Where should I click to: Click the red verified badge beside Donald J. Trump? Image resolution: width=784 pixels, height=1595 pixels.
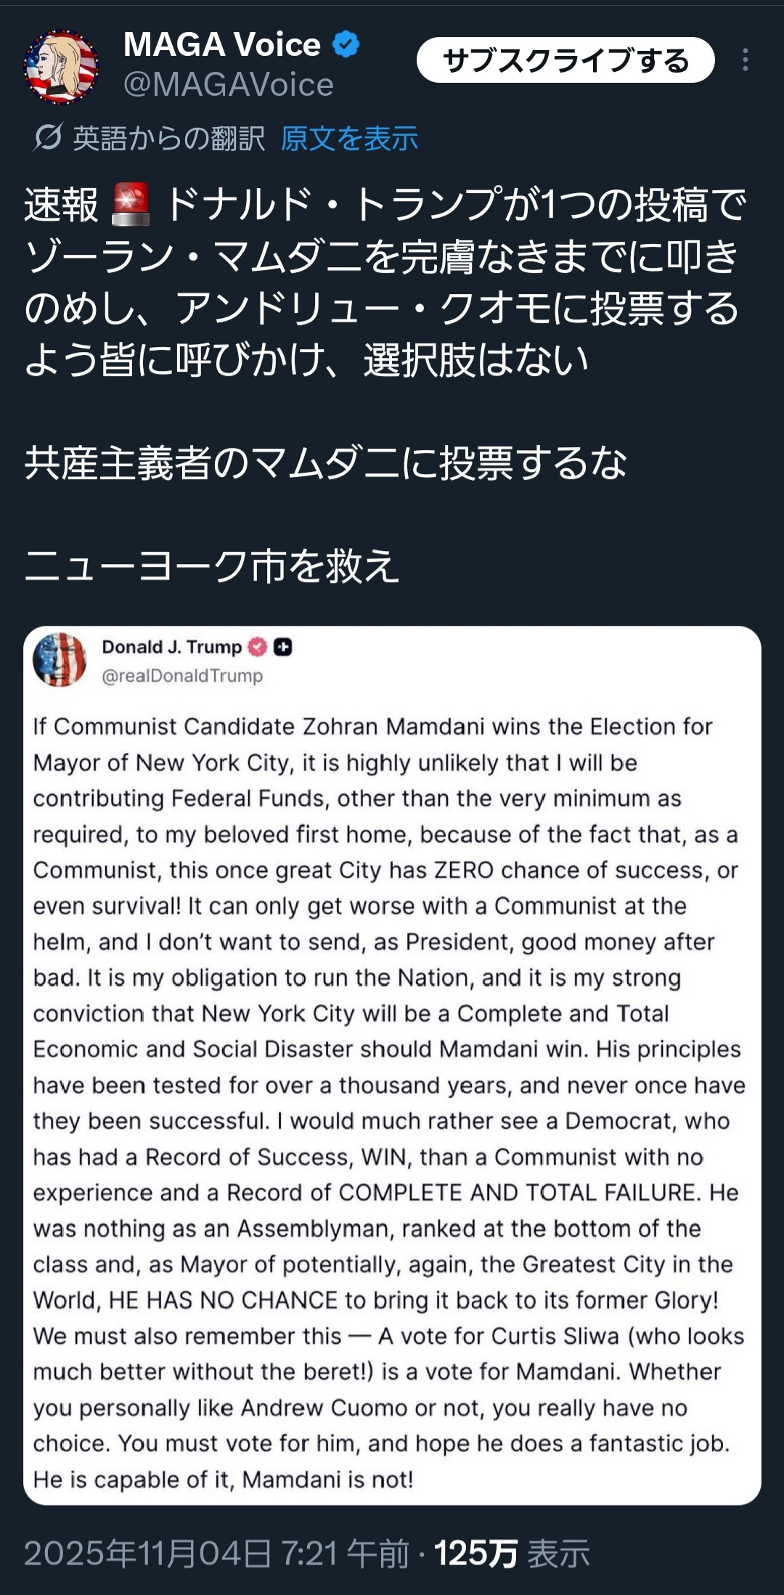(x=258, y=647)
